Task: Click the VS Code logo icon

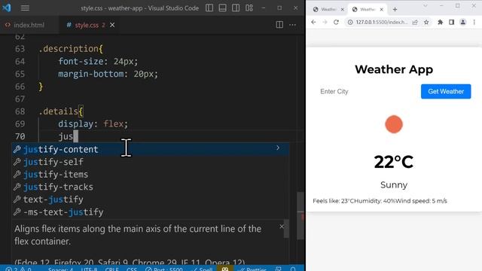Action: [x=7, y=8]
